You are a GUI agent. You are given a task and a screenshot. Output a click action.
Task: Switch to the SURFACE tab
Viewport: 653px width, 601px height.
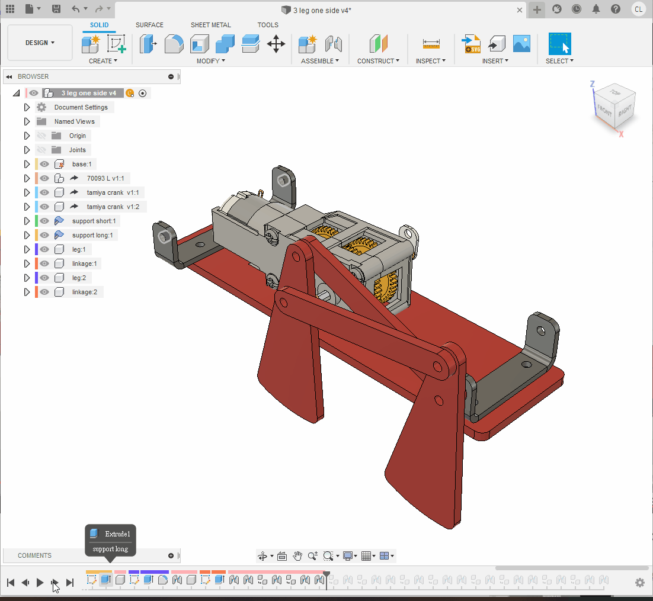click(149, 25)
